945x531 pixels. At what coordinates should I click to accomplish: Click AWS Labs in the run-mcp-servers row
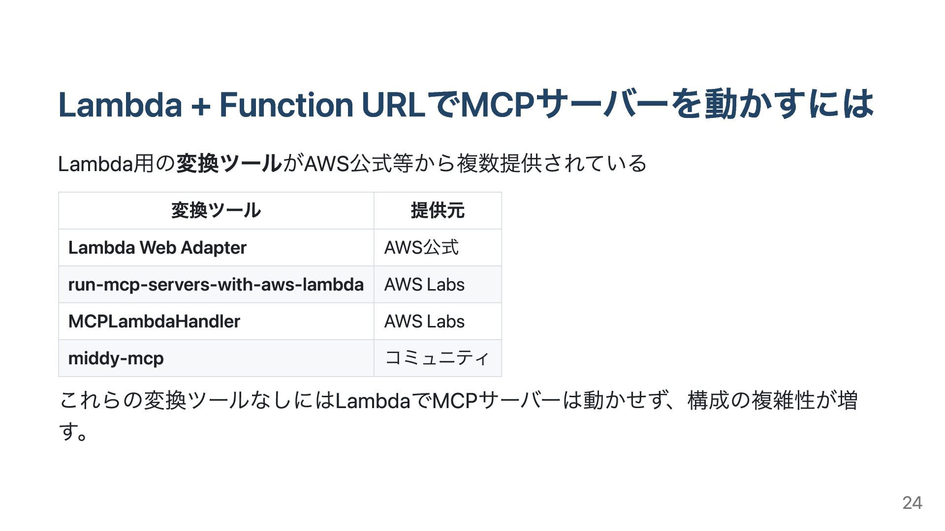point(424,284)
